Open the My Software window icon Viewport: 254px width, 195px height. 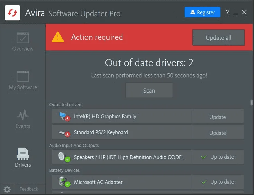click(23, 76)
